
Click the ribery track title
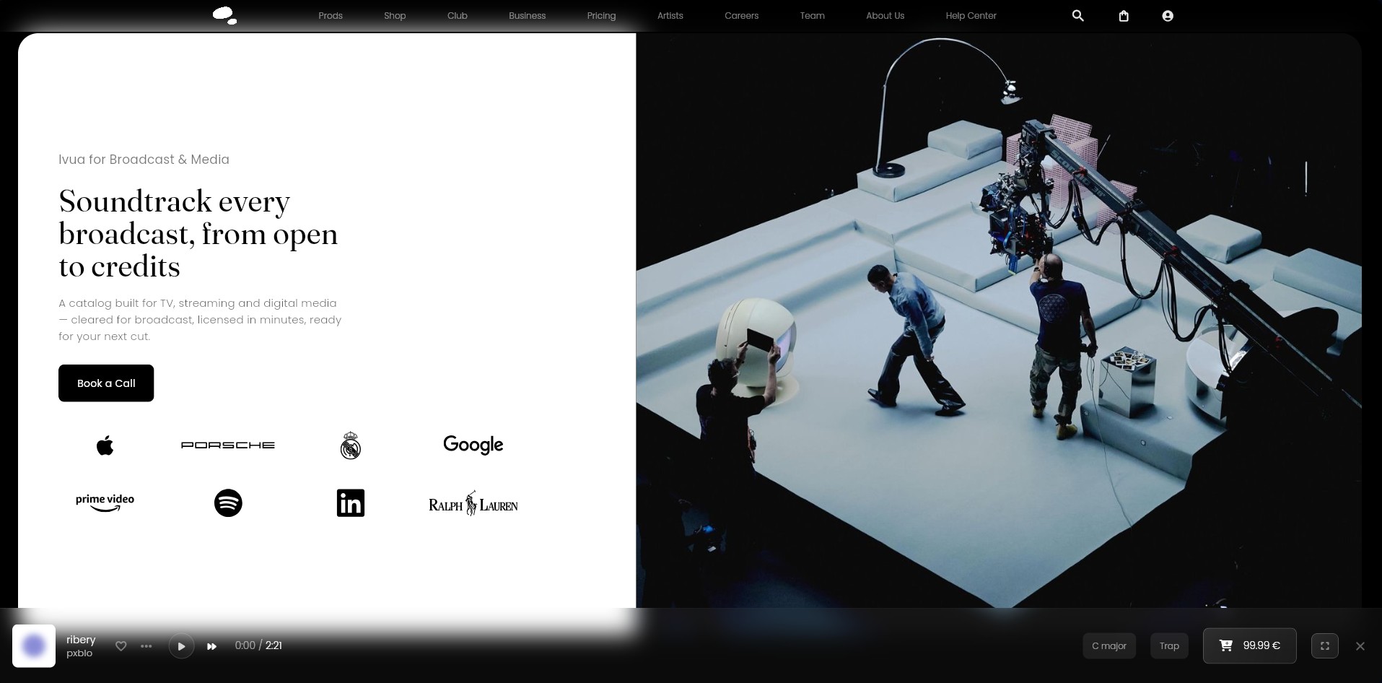(x=81, y=640)
